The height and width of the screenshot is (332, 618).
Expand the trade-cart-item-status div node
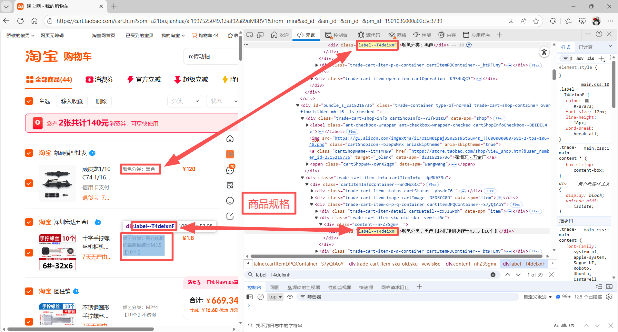pyautogui.click(x=312, y=191)
